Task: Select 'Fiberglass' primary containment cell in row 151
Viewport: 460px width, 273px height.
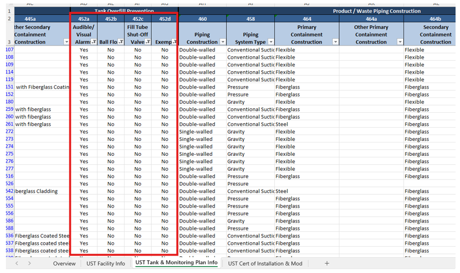Action: click(307, 87)
